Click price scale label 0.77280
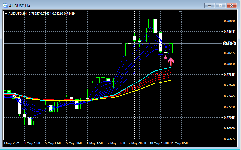Screen dimensions: 241x150 tap(230, 107)
